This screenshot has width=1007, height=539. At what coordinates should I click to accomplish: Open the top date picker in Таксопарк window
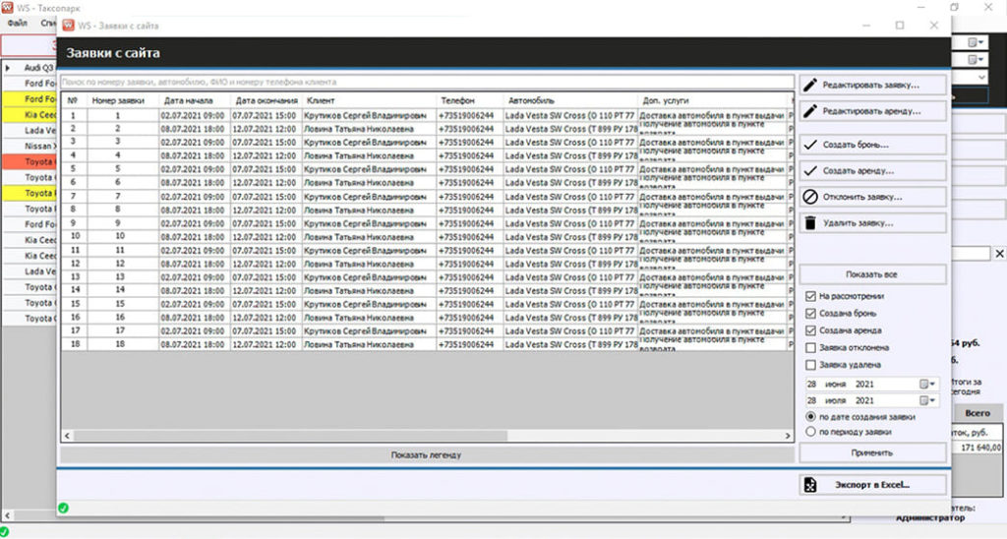(x=977, y=42)
